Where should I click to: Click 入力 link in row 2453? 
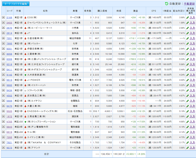[x=192, y=23]
